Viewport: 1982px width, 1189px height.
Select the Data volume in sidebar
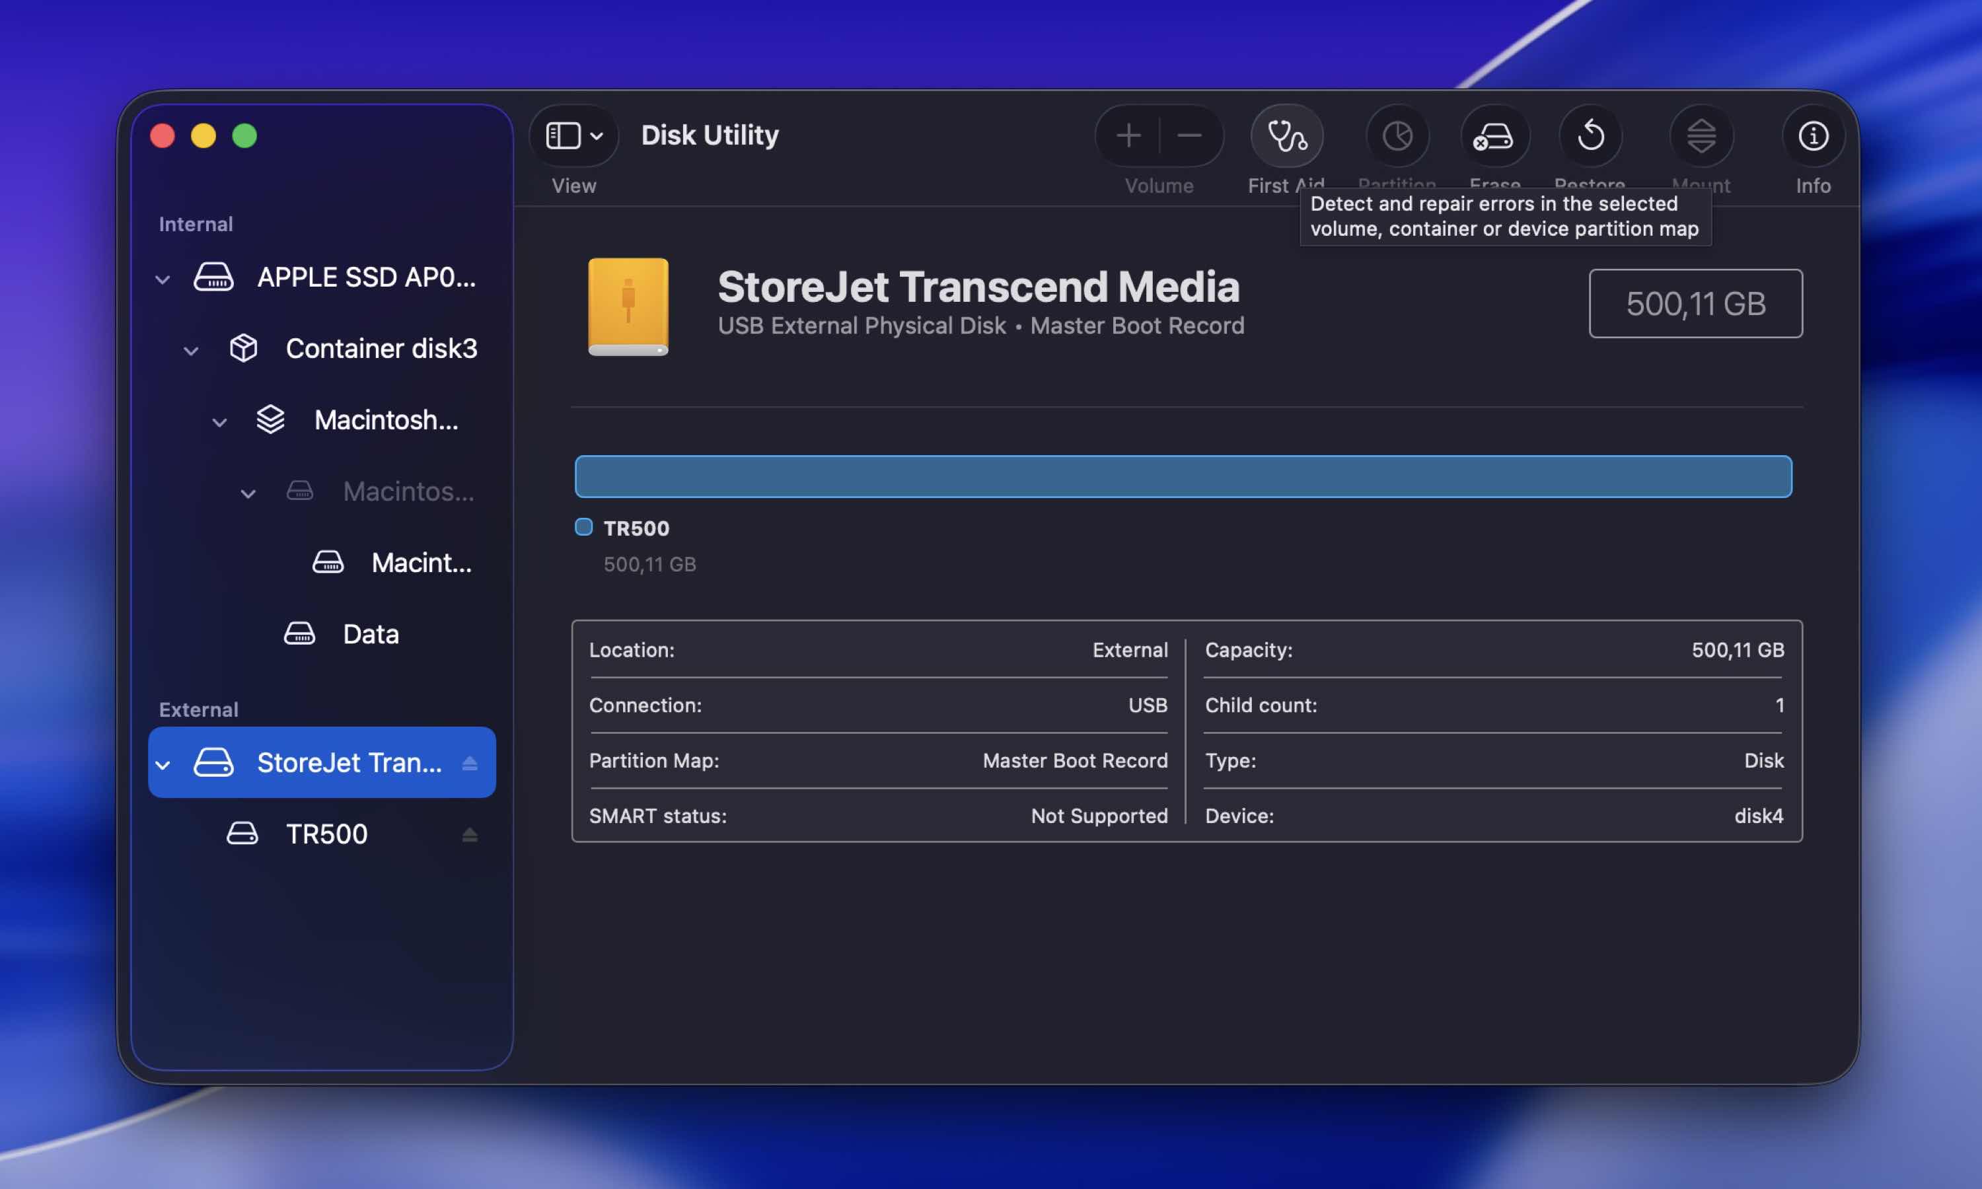click(x=322, y=633)
